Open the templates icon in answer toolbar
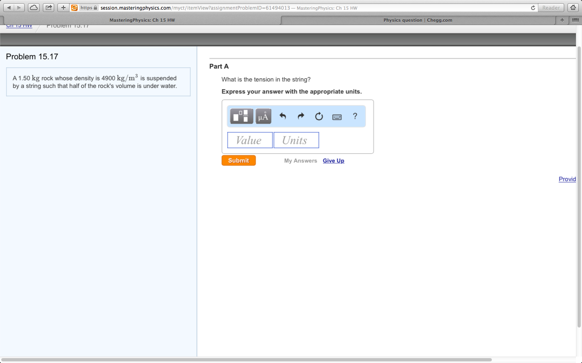Image resolution: width=582 pixels, height=363 pixels. (x=242, y=116)
